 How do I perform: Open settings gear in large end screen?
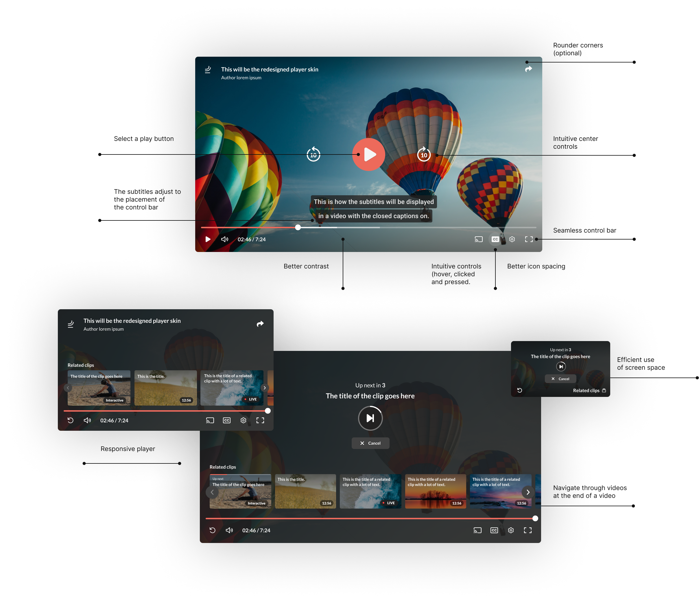(511, 530)
